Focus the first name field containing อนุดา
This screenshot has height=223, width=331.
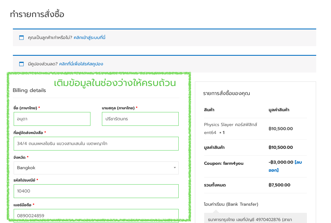[52, 119]
